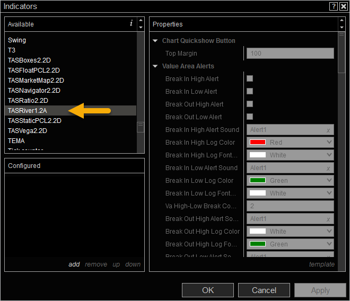Image resolution: width=350 pixels, height=301 pixels.
Task: Click Properties panel down arrow
Action: click(x=342, y=28)
